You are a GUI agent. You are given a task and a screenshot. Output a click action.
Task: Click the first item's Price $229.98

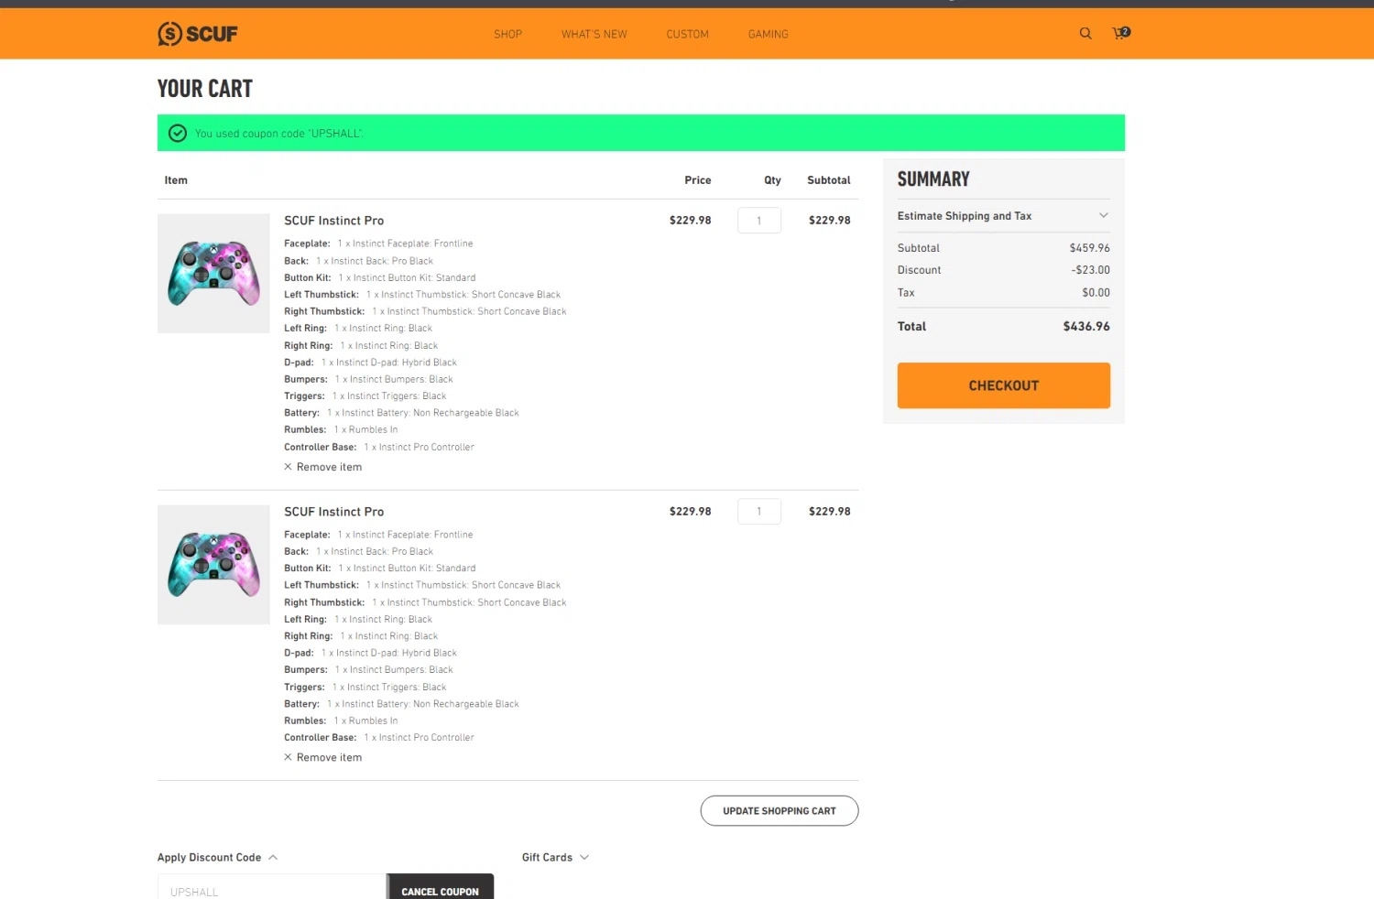(690, 221)
